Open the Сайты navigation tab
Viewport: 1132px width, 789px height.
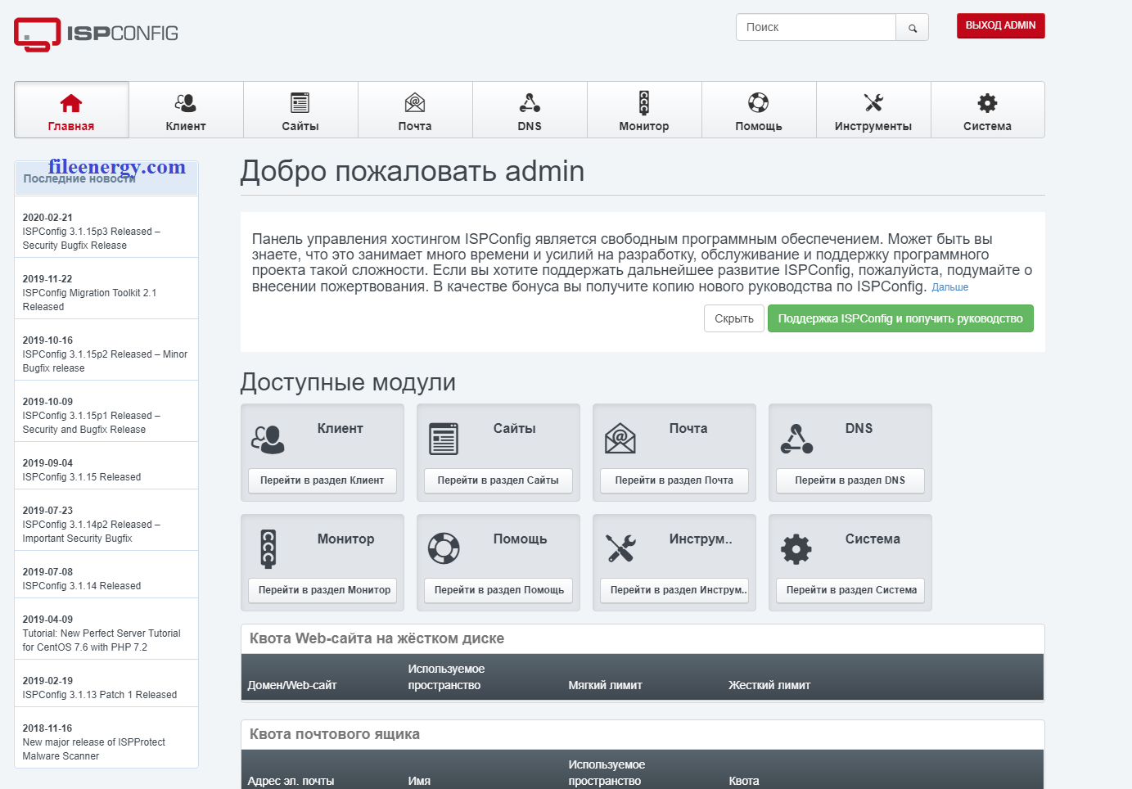tap(300, 110)
